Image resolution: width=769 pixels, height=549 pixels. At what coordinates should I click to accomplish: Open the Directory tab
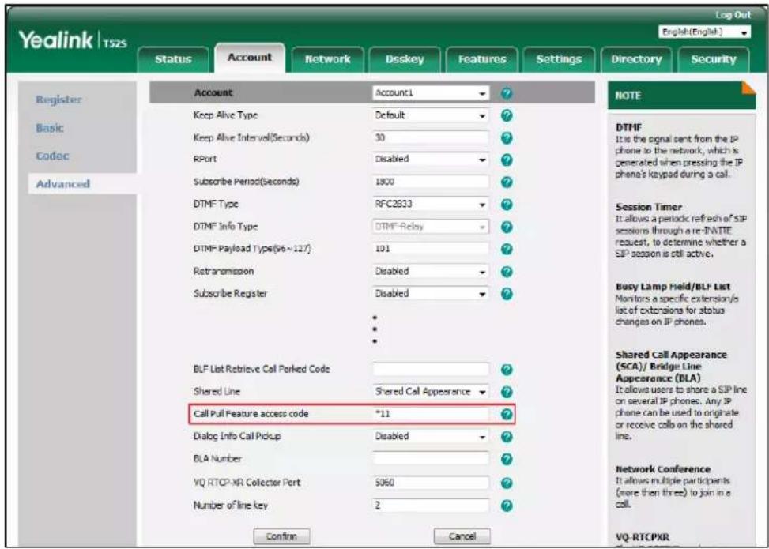636,59
